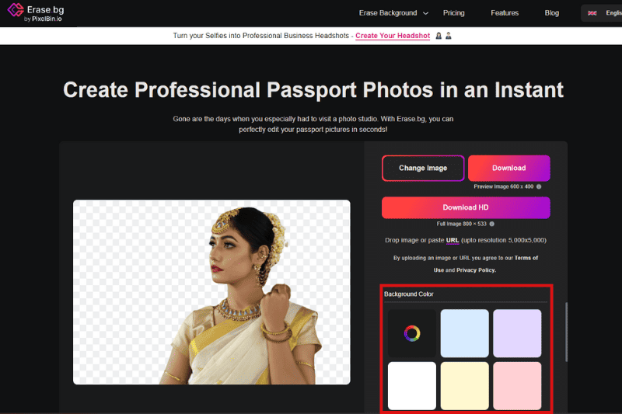Choose the white background color swatch

[x=412, y=385]
